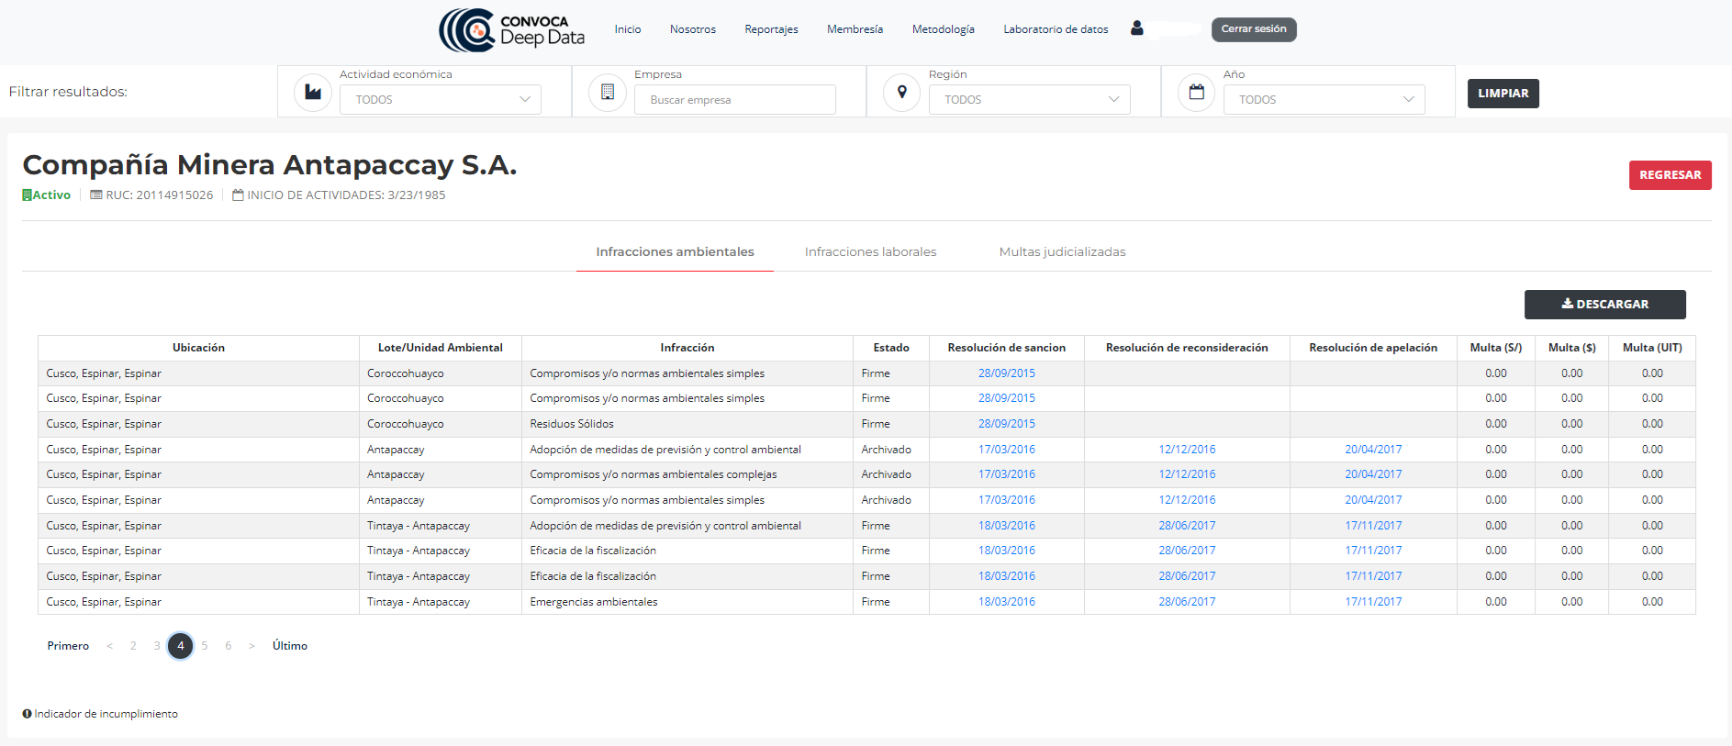Go to pagination page 3
Screen dimensions: 1732x746
(x=157, y=646)
